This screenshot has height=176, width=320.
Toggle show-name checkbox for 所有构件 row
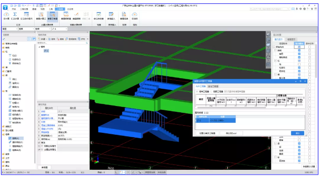[x=309, y=47]
